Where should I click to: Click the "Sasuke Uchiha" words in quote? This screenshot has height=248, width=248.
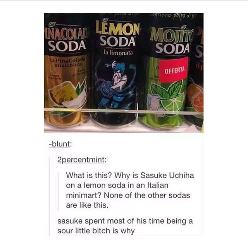point(167,175)
